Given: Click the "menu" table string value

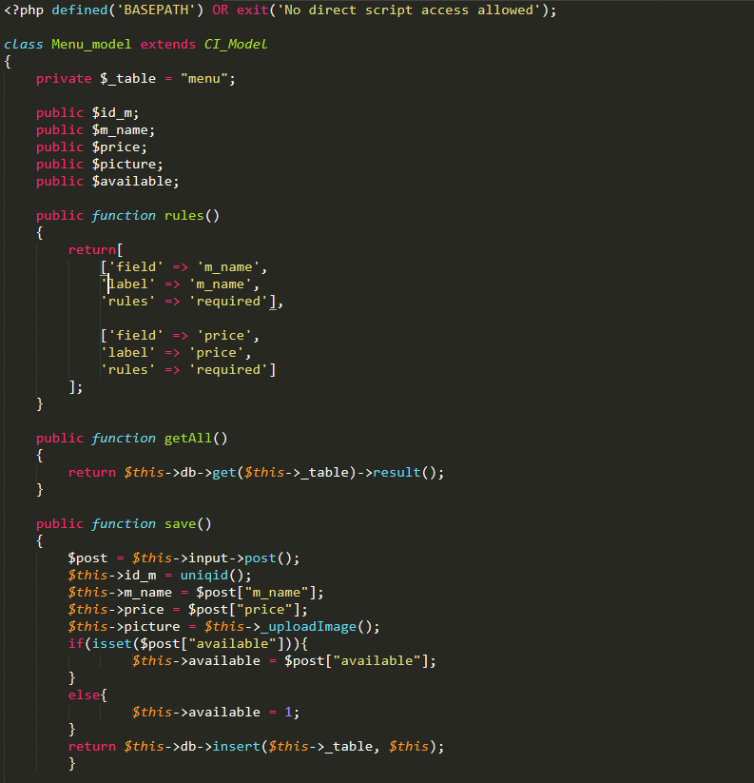Looking at the screenshot, I should coord(204,79).
